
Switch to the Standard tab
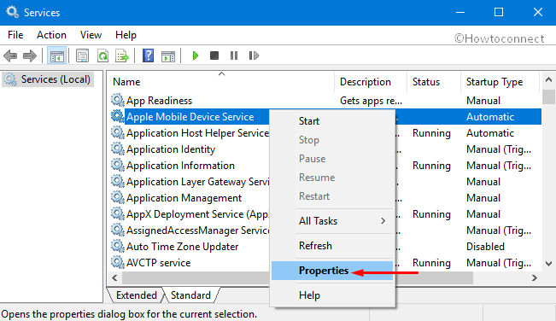(x=190, y=295)
